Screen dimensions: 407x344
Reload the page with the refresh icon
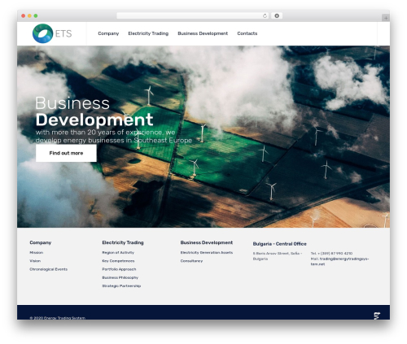pyautogui.click(x=265, y=15)
